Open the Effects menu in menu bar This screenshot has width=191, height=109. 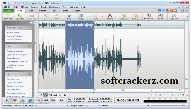[x=24, y=7]
